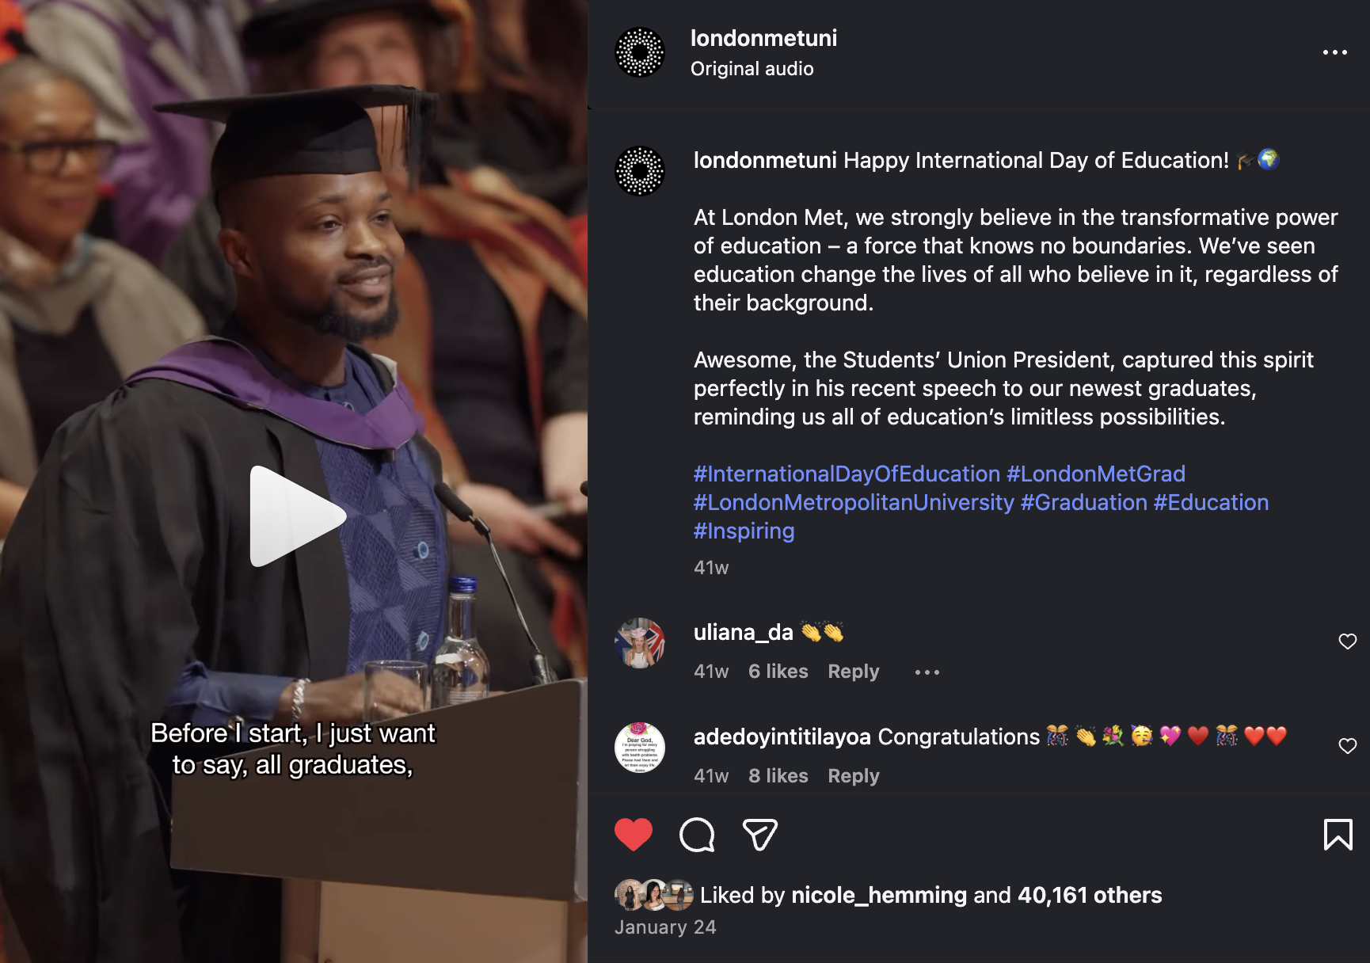This screenshot has width=1370, height=963.
Task: Open londonmetuni profile avatar in header
Action: (640, 52)
